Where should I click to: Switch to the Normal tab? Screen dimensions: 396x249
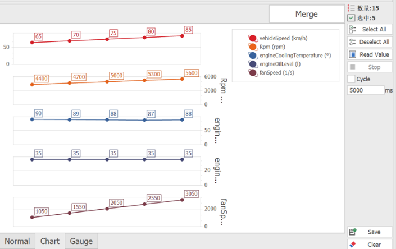click(x=17, y=241)
